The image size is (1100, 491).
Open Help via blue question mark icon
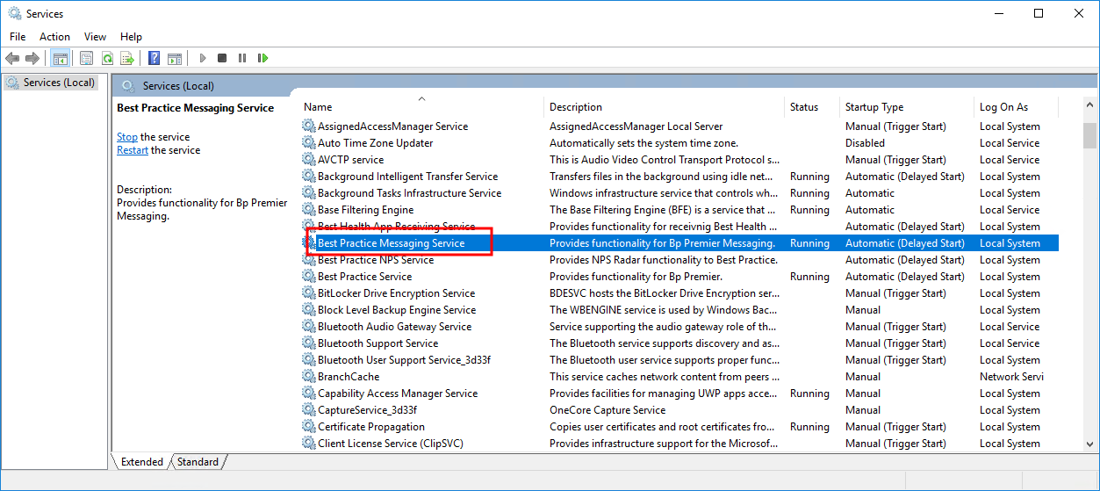coord(155,59)
